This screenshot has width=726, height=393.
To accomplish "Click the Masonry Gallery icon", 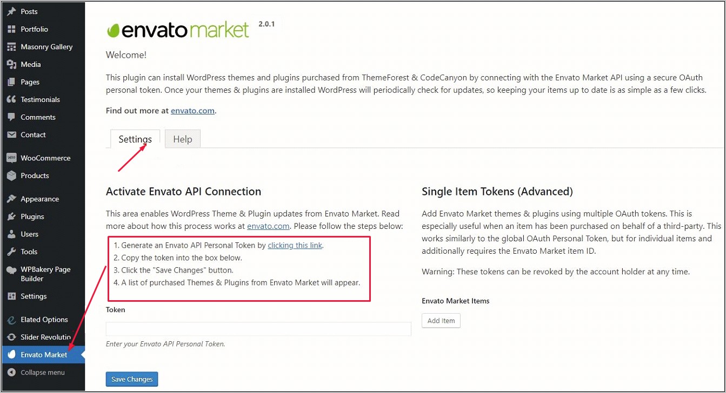I will 11,47.
